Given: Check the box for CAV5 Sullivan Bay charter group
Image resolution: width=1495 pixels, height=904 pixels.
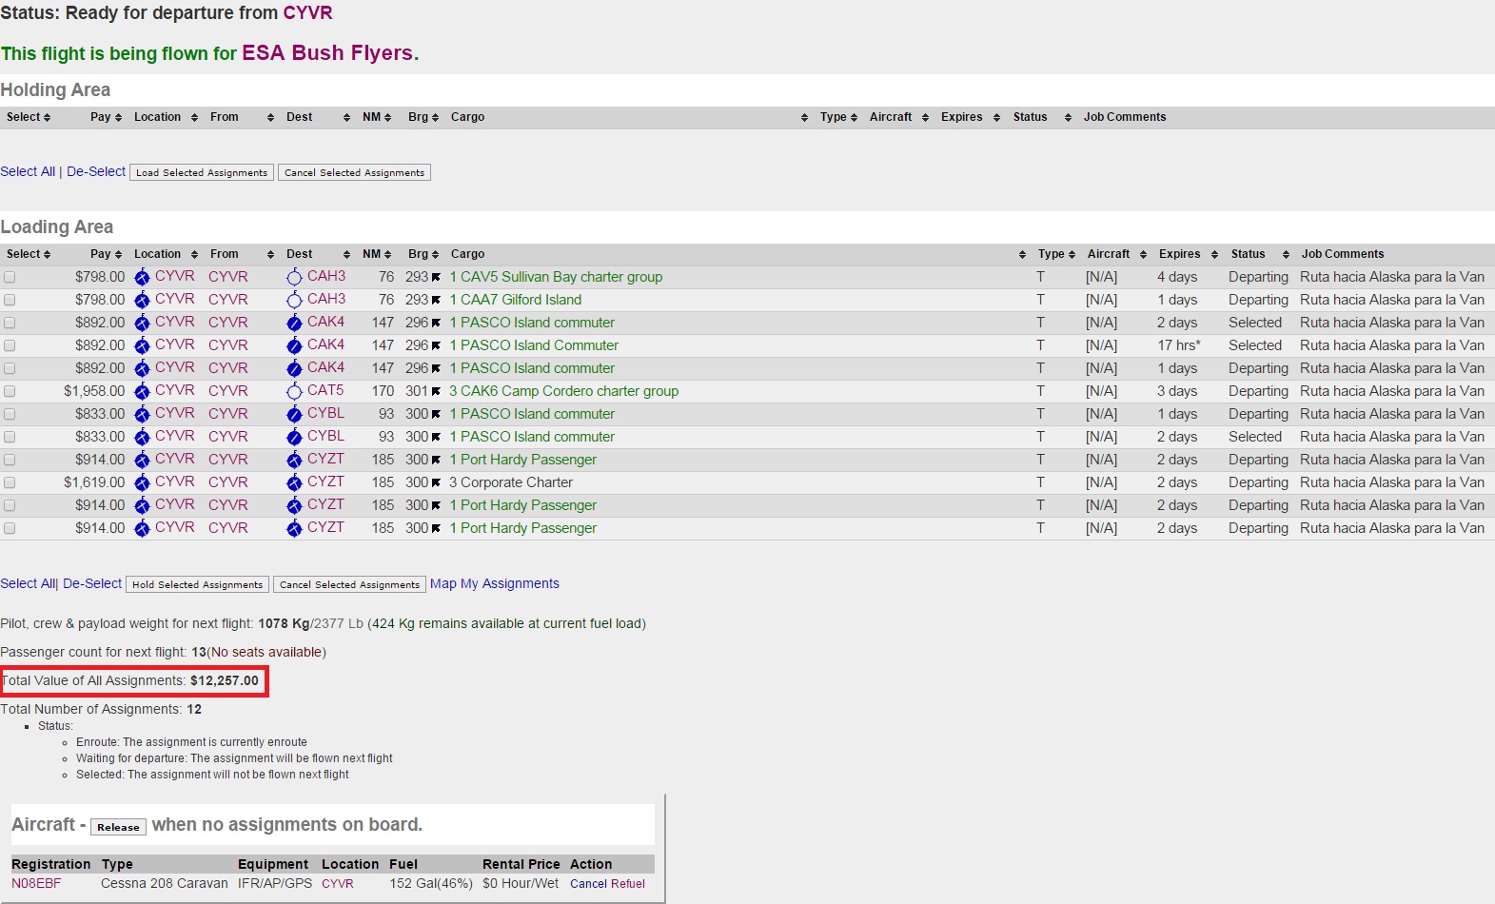Looking at the screenshot, I should point(10,277).
